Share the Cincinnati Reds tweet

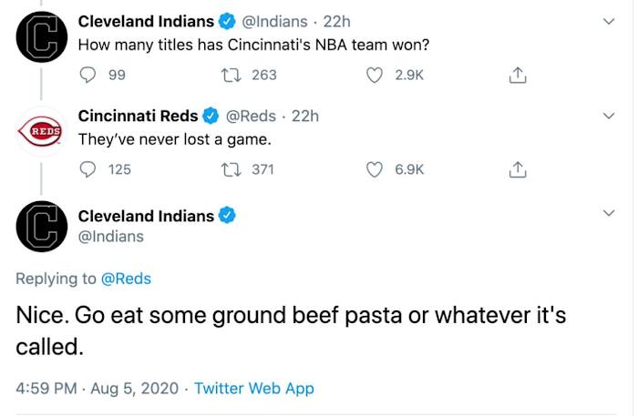(x=518, y=168)
